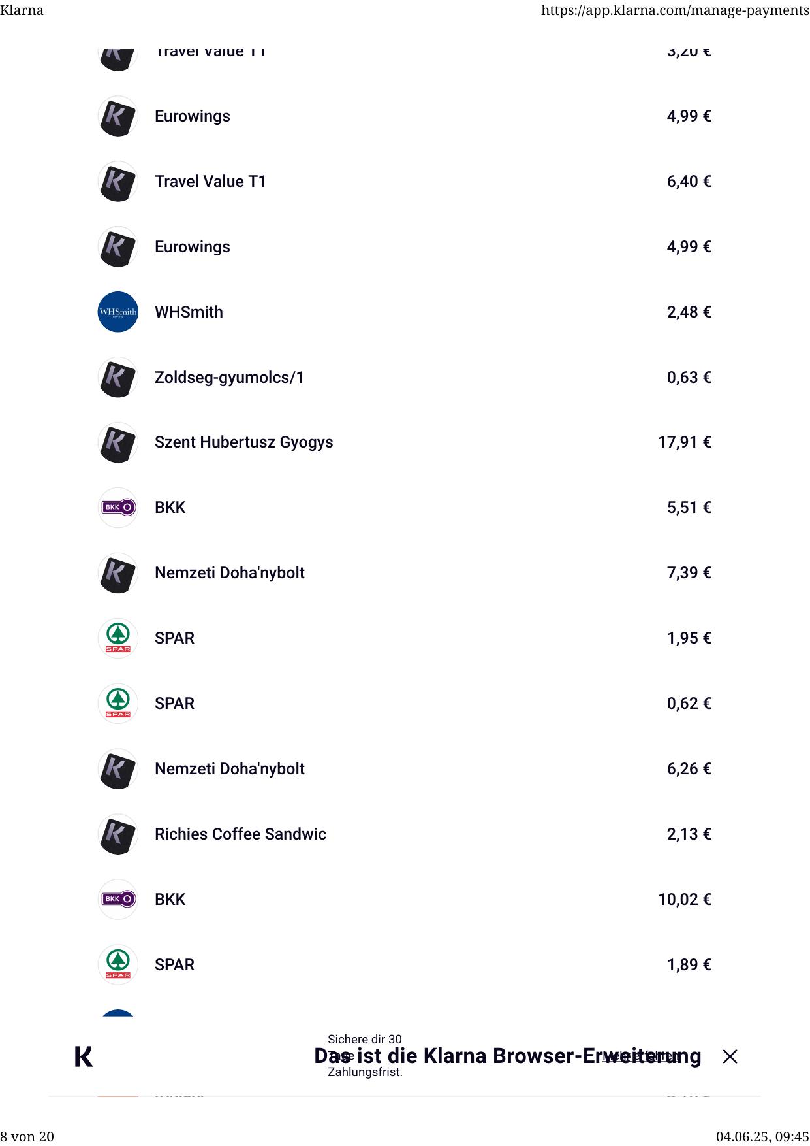Click the Klarna K logo in the banner
The width and height of the screenshot is (810, 1146).
pyautogui.click(x=84, y=1056)
